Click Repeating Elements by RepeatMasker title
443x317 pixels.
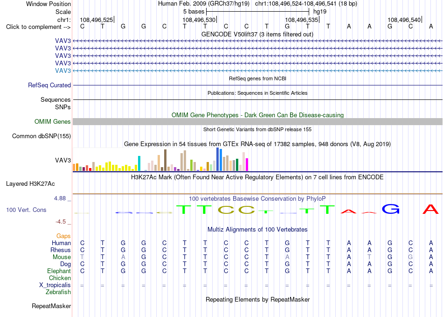tap(257, 299)
